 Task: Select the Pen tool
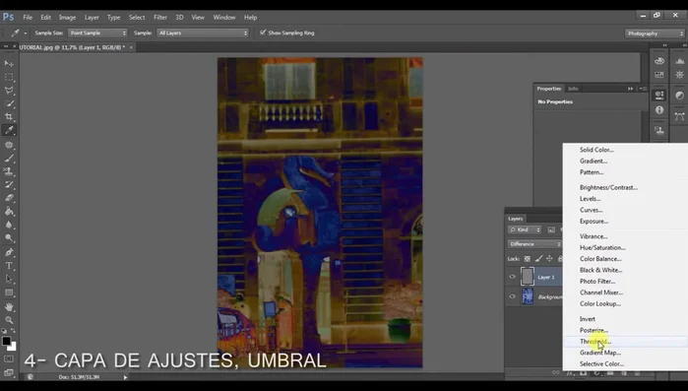9,252
